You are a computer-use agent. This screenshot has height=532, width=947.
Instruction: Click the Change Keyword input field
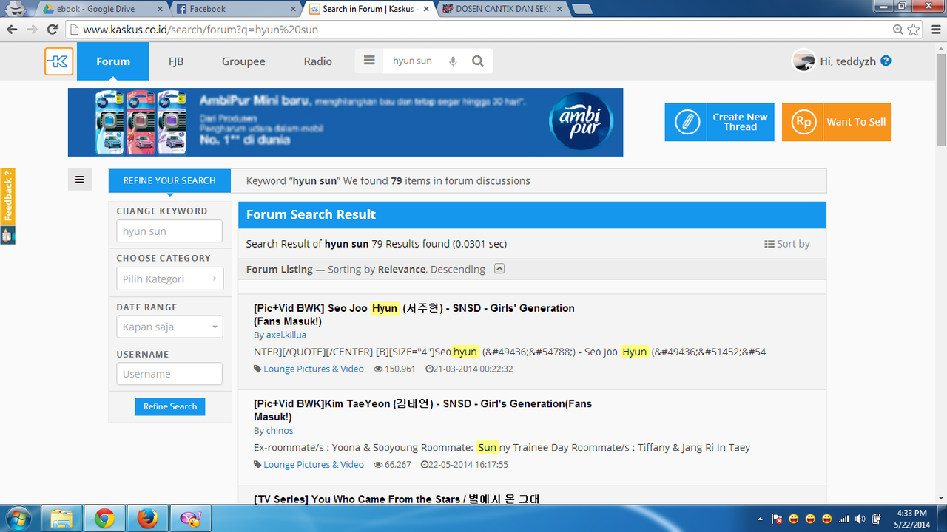169,231
